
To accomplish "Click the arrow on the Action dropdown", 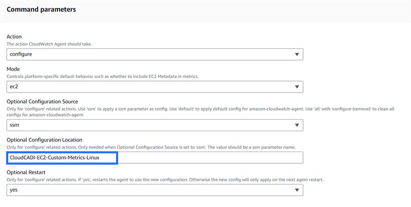I will [x=297, y=54].
